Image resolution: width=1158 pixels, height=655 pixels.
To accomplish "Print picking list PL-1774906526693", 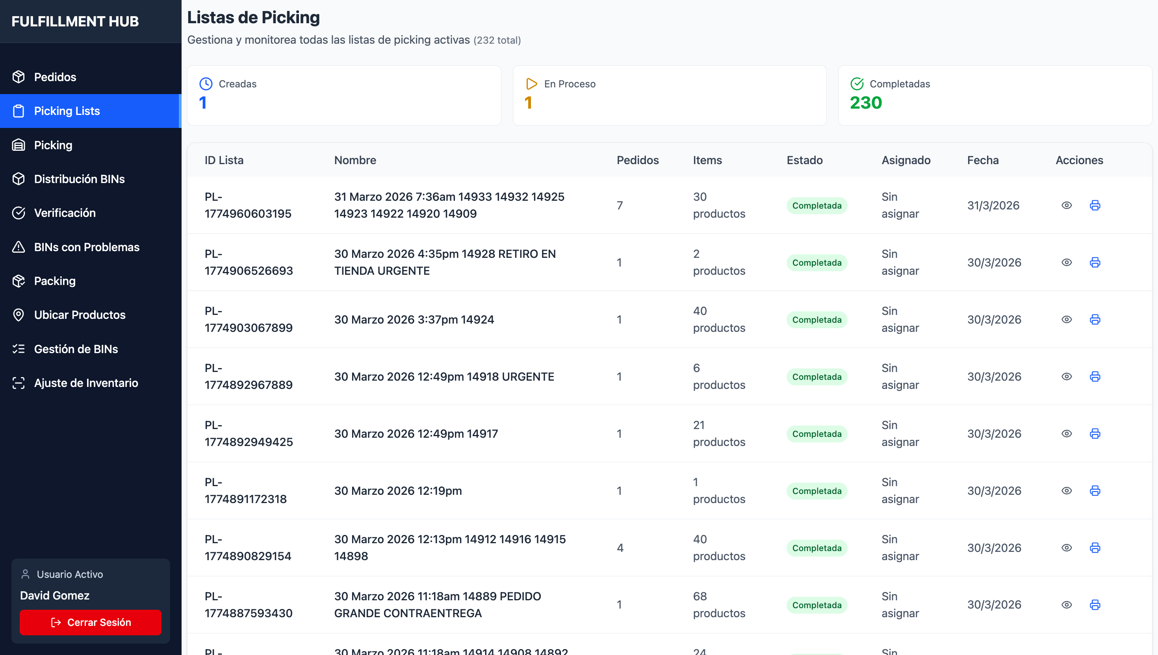I will point(1095,262).
